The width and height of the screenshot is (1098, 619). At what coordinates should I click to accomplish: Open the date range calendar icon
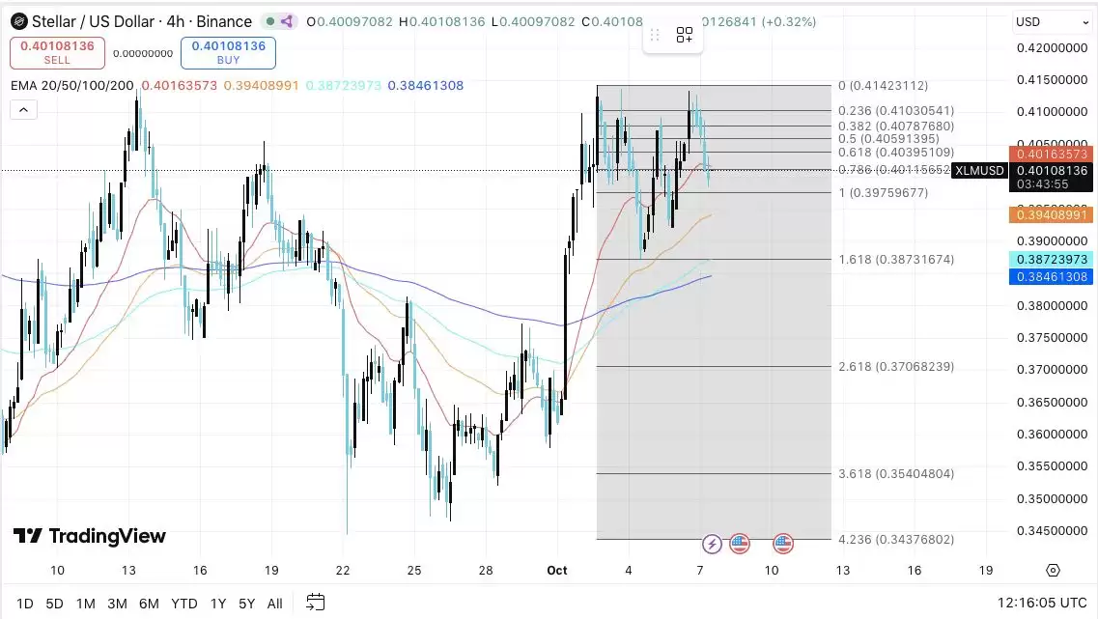(x=316, y=603)
